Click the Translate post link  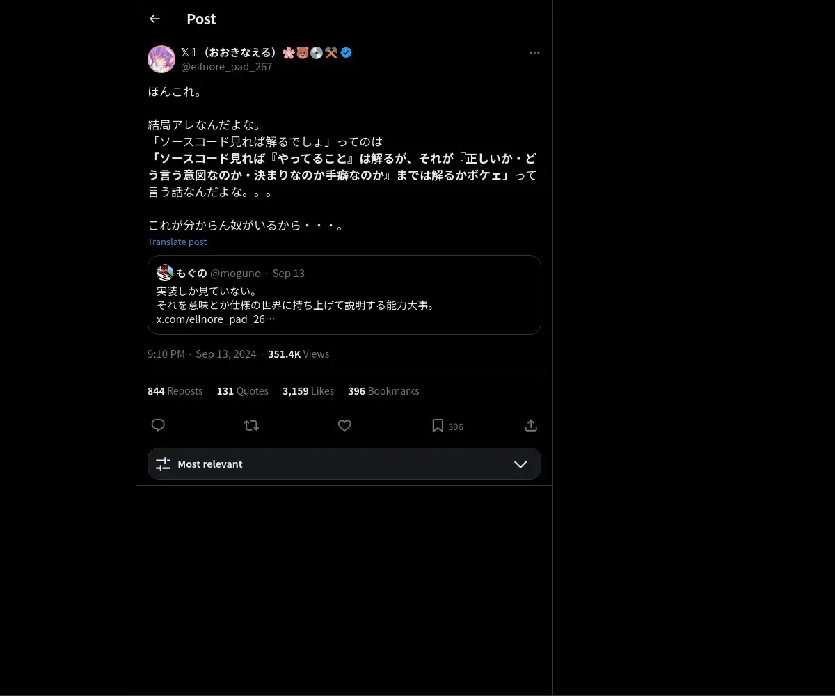[x=177, y=242]
